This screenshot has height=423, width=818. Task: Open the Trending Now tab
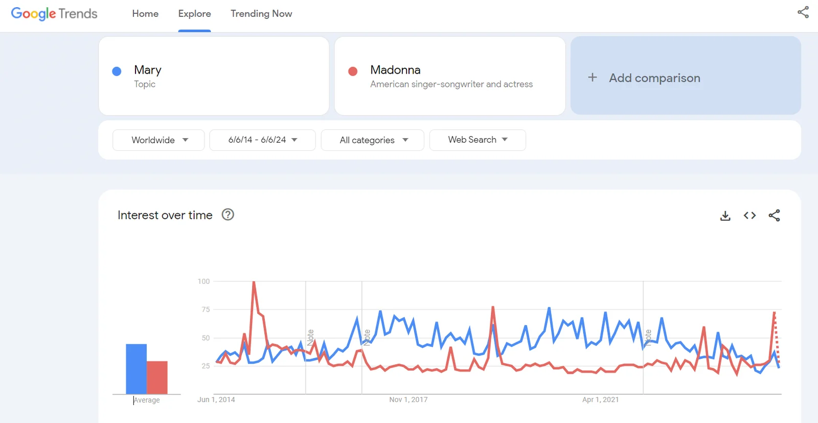(x=261, y=14)
